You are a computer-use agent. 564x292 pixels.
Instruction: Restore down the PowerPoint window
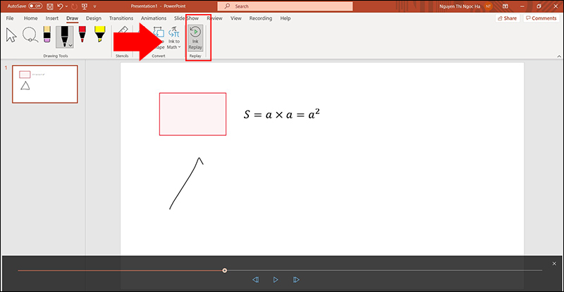coord(539,6)
